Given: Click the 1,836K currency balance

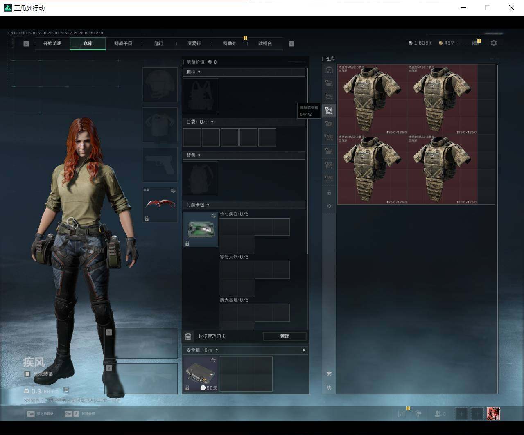Looking at the screenshot, I should 420,43.
